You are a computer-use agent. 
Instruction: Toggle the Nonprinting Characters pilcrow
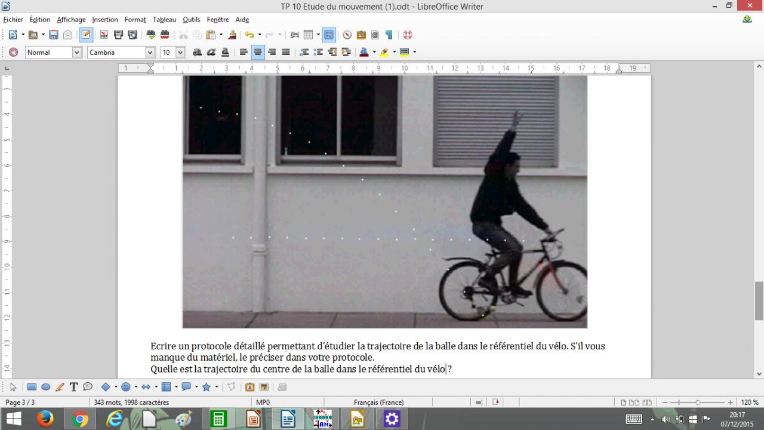389,35
